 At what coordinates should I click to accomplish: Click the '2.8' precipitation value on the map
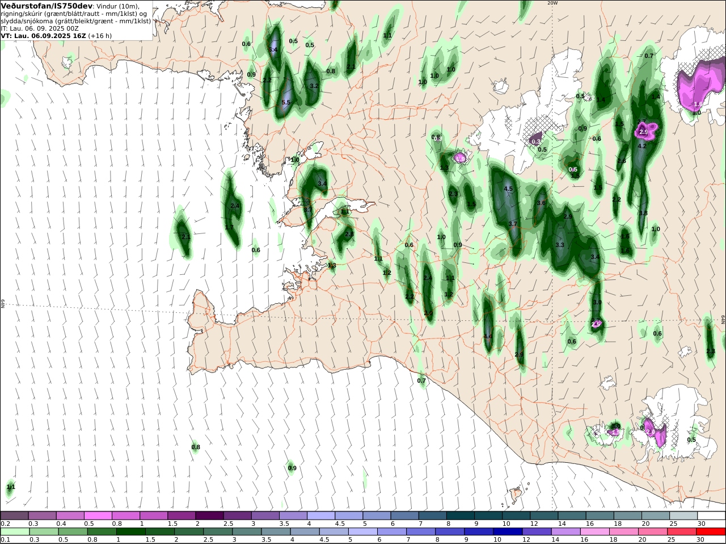[349, 235]
